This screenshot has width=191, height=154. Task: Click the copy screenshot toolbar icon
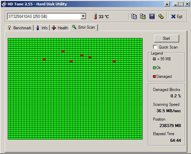tap(143, 17)
